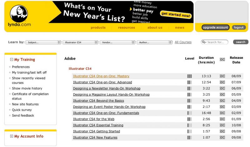Click level bars icon for New Features row
The width and height of the screenshot is (250, 147).
coord(189,137)
